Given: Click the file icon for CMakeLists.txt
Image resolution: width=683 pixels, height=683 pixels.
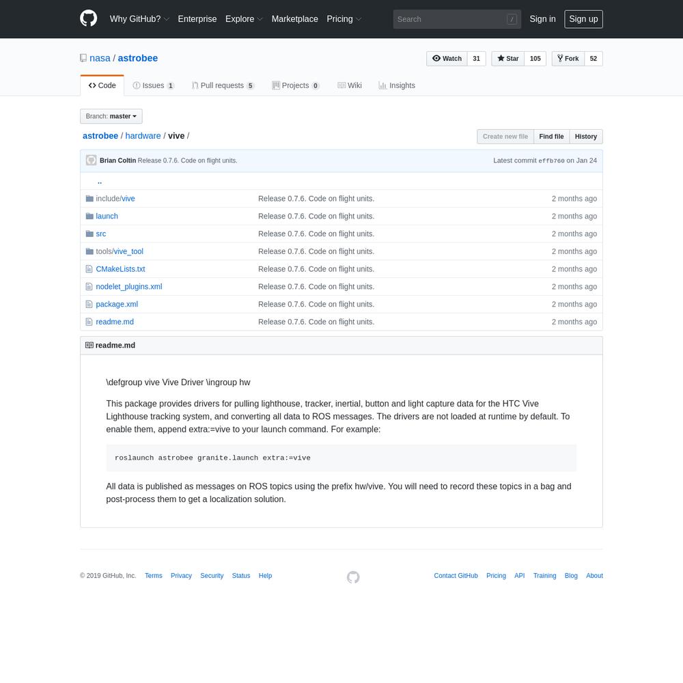Looking at the screenshot, I should point(89,269).
